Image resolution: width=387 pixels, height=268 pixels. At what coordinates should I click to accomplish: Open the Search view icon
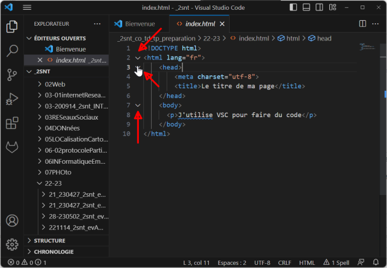click(x=12, y=50)
